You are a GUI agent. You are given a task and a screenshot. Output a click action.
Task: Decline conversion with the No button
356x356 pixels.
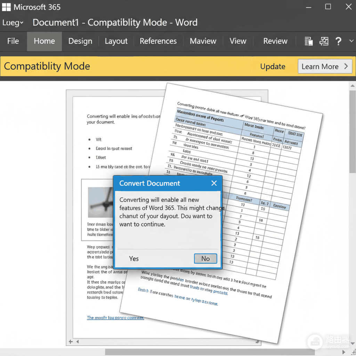click(205, 259)
